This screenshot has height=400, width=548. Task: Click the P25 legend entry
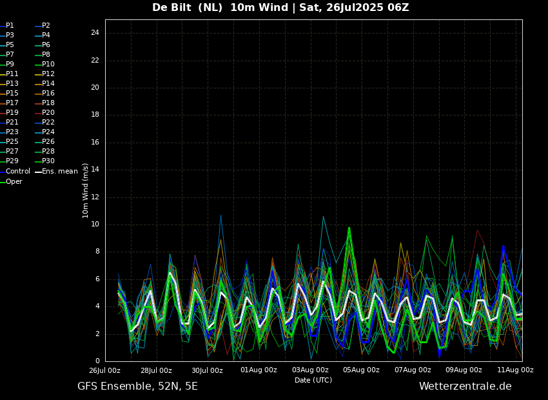click(x=12, y=142)
